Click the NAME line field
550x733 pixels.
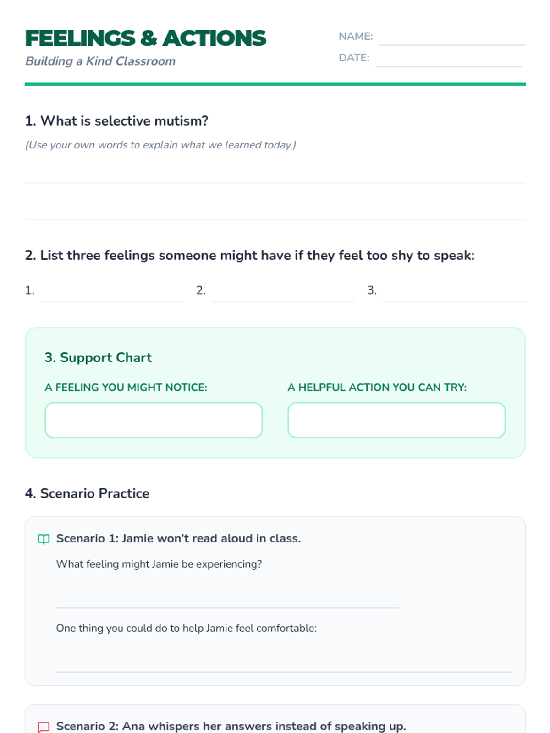[452, 37]
